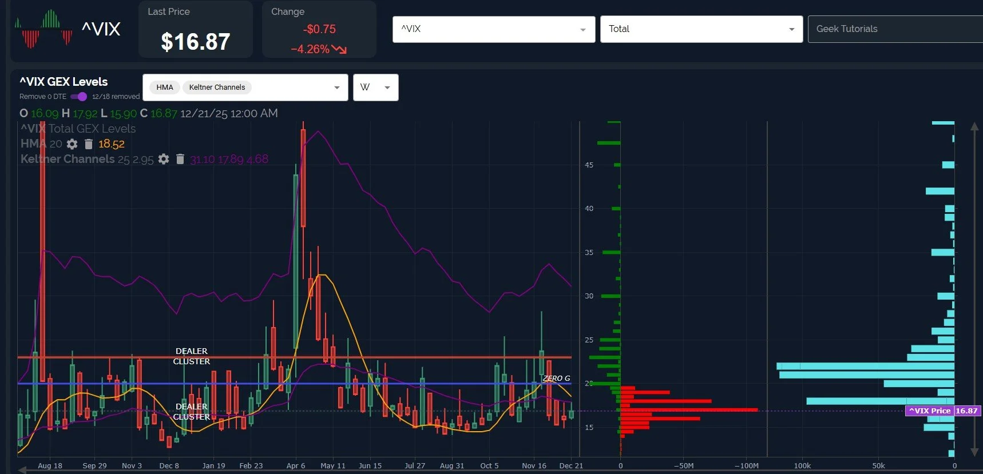The image size is (983, 474).
Task: Click the -4.26% change value
Action: 310,49
